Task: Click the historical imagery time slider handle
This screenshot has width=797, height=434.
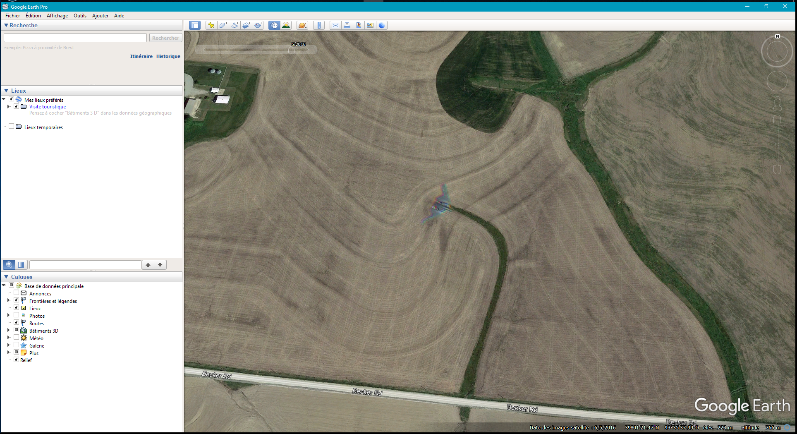Action: click(291, 50)
